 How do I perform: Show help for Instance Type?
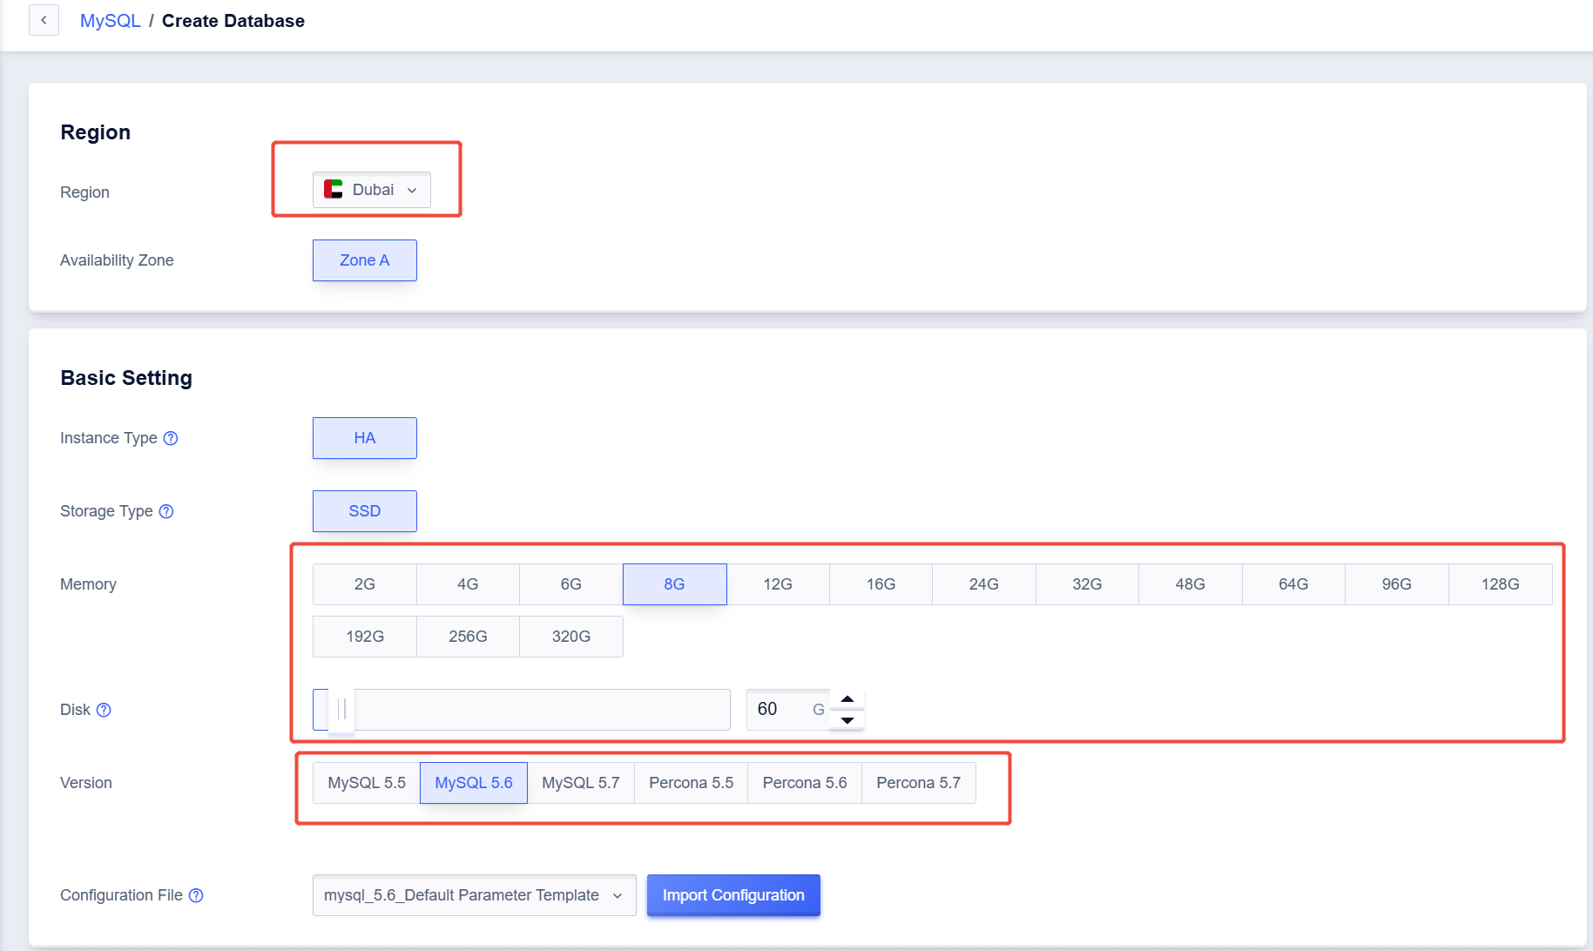click(171, 438)
